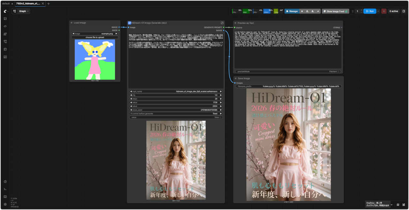The width and height of the screenshot is (409, 210).
Task: Open the ComfyUI logo main menu
Action: pyautogui.click(x=5, y=11)
